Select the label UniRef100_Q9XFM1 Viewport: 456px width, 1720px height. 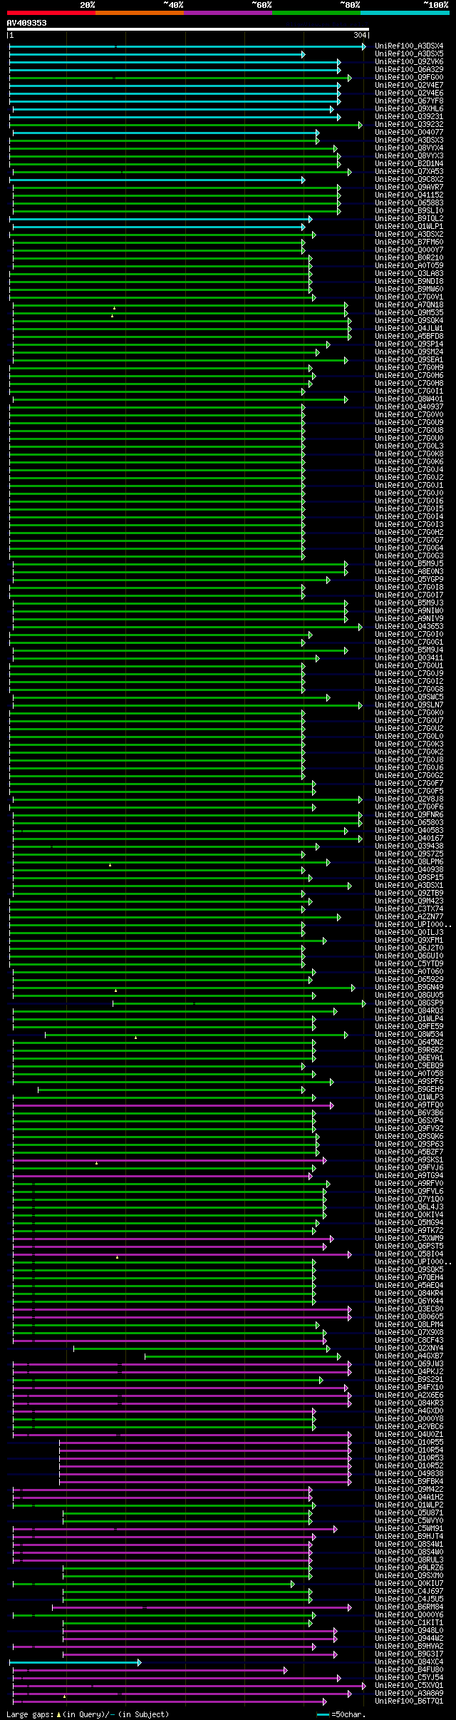click(x=409, y=941)
